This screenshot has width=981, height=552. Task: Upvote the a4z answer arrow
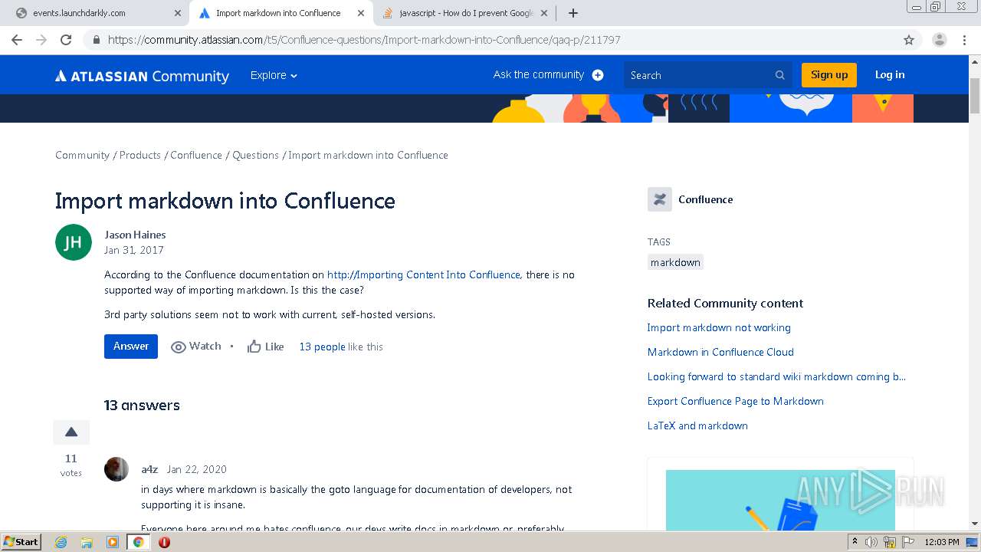71,432
